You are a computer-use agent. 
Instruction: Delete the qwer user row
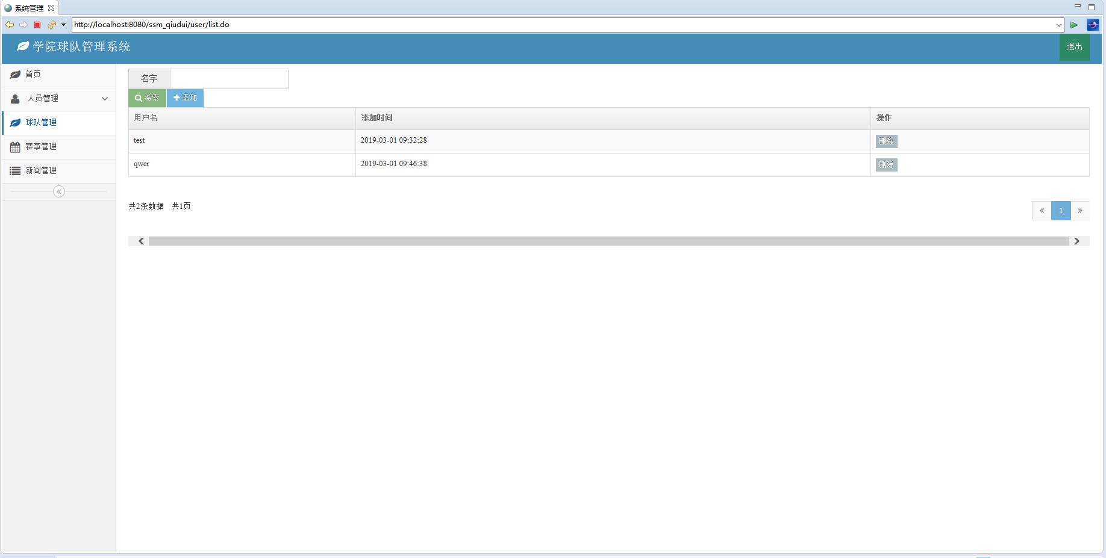886,165
